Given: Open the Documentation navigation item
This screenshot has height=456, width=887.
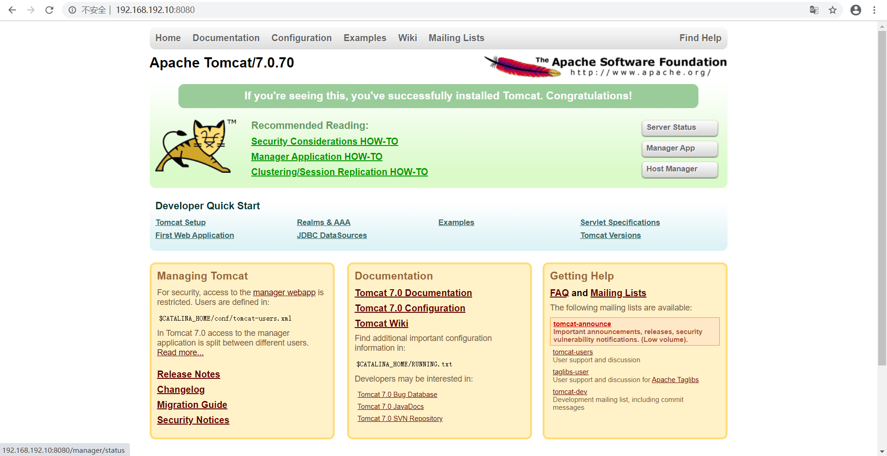Looking at the screenshot, I should 226,38.
